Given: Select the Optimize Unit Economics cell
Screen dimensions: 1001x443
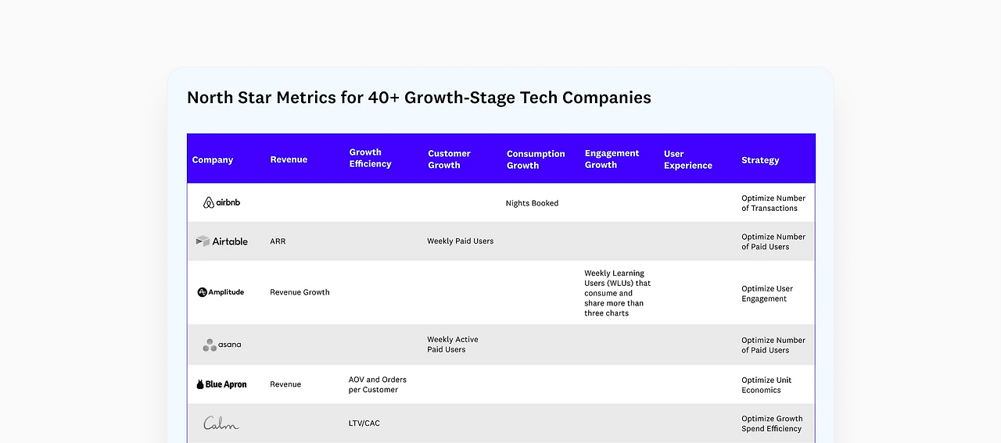Looking at the screenshot, I should click(766, 385).
